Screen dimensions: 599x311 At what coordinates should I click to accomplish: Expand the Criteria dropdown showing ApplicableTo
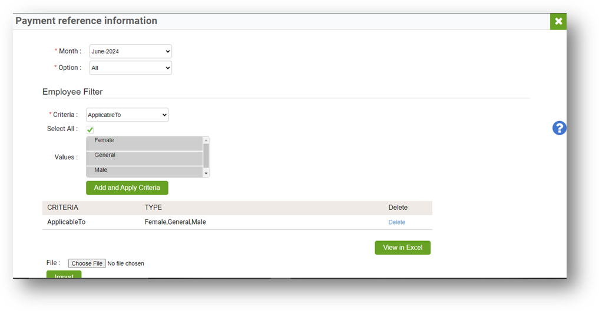point(127,115)
